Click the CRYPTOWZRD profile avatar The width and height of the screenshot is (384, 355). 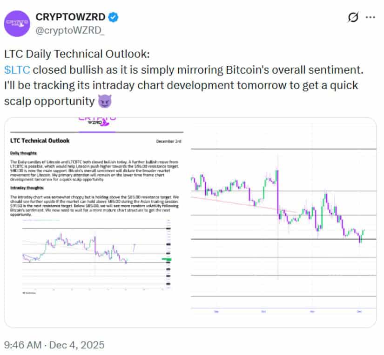(x=18, y=23)
